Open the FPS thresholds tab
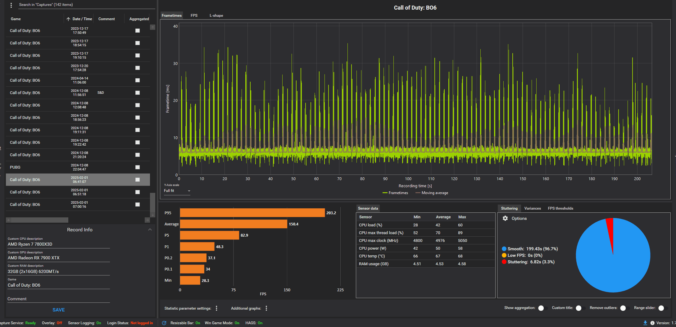Viewport: 676px width, 327px height. [x=560, y=208]
